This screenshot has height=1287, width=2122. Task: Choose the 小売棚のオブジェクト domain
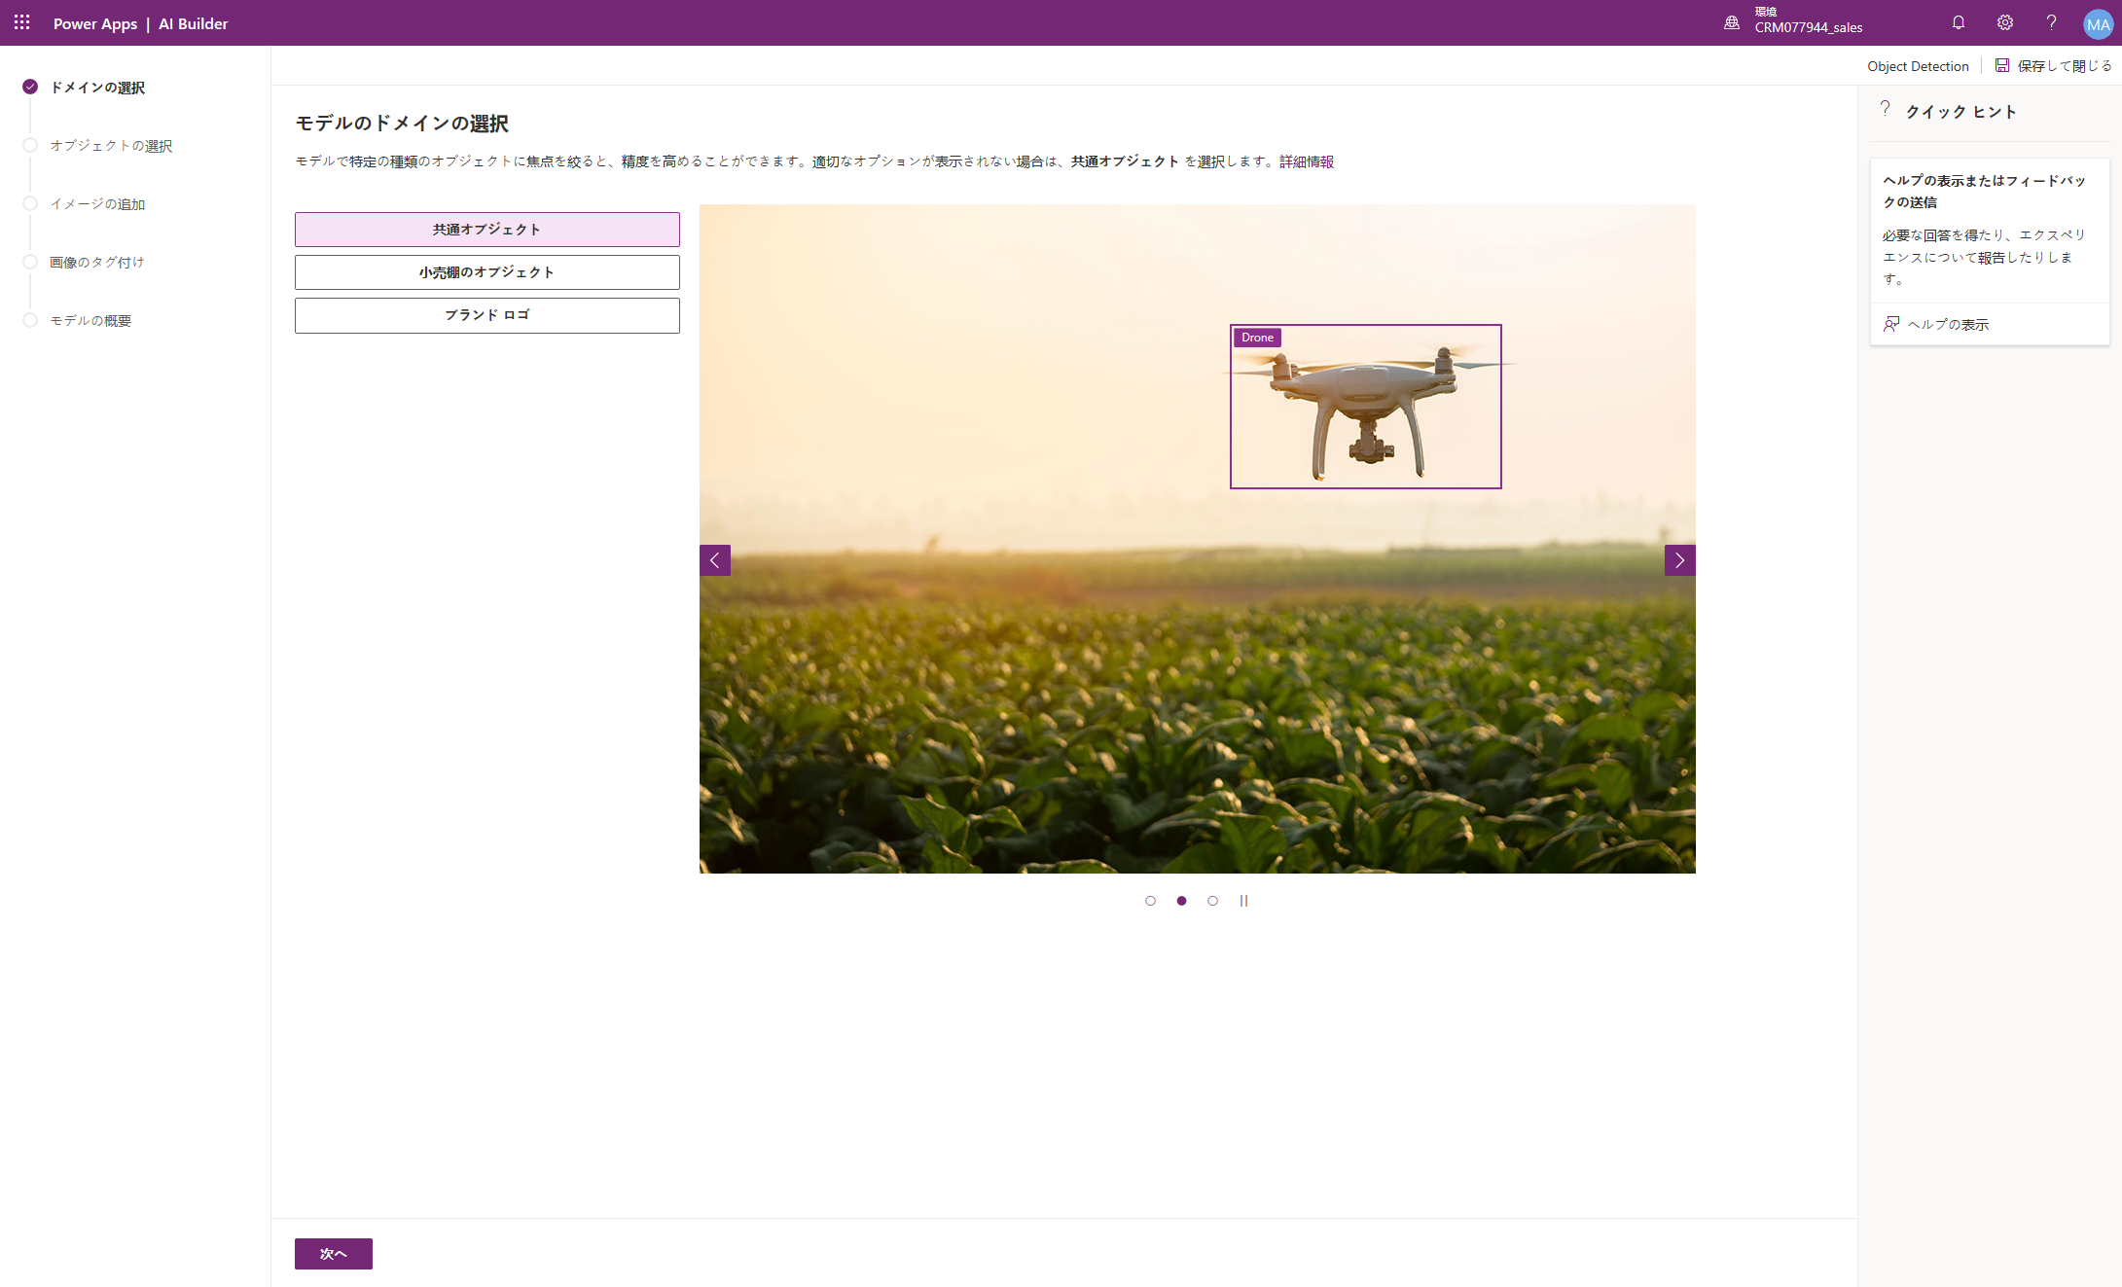tap(487, 272)
